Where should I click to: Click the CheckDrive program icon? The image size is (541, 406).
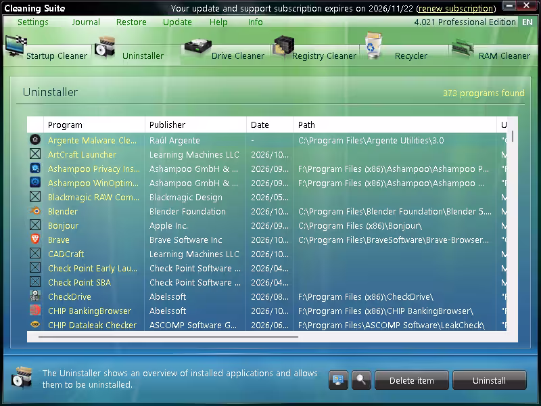35,296
